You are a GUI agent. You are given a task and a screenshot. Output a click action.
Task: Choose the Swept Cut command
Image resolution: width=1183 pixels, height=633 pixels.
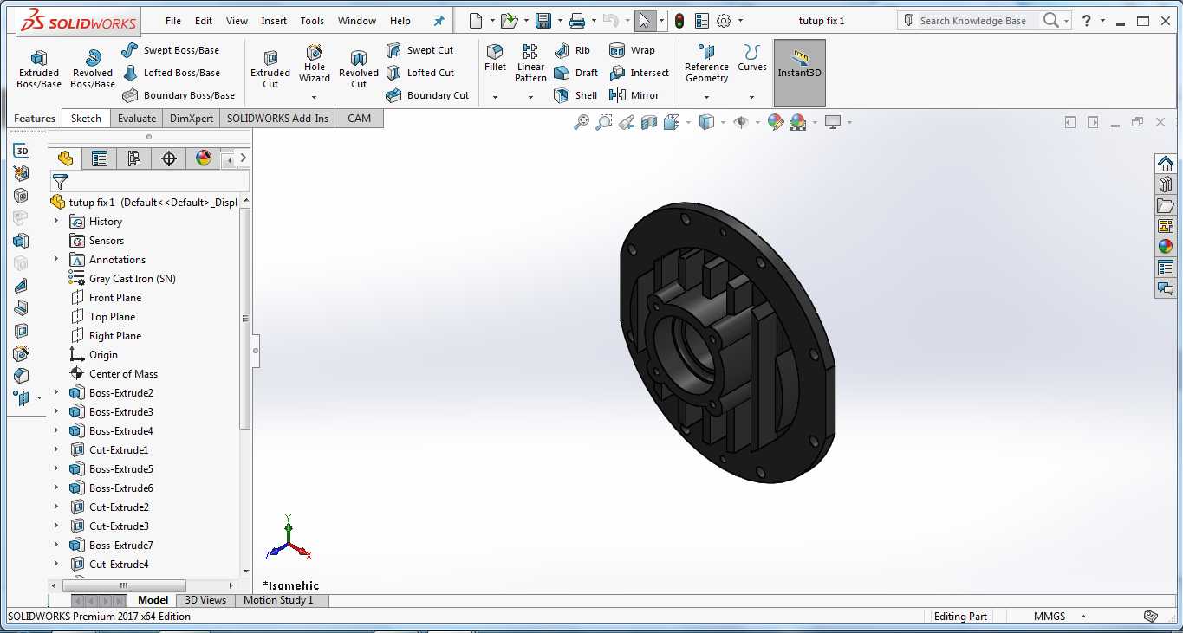pos(420,50)
